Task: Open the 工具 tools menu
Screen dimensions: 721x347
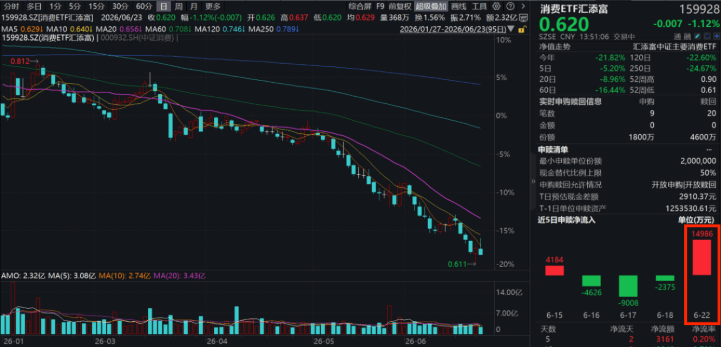Action: tap(479, 6)
